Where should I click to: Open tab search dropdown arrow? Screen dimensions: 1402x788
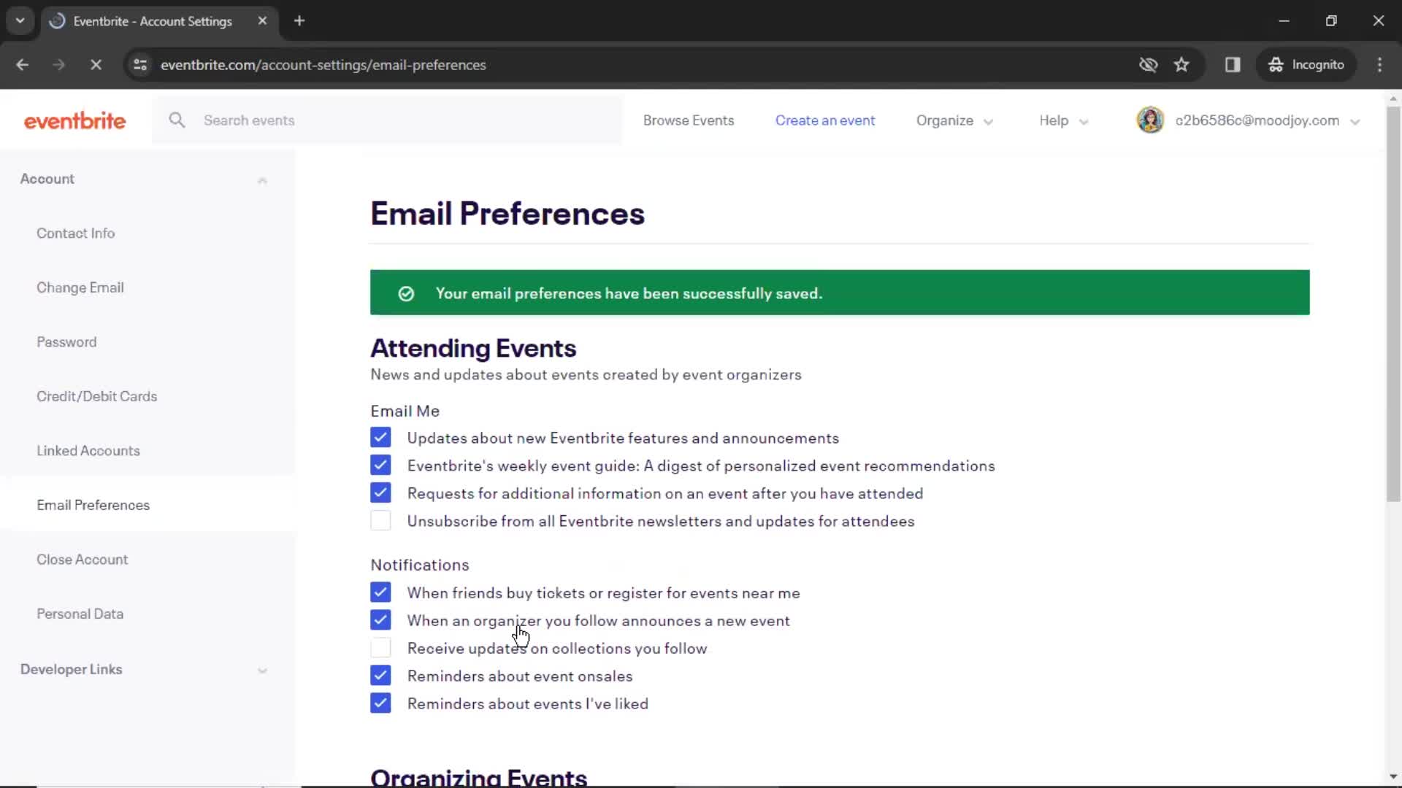tap(20, 21)
